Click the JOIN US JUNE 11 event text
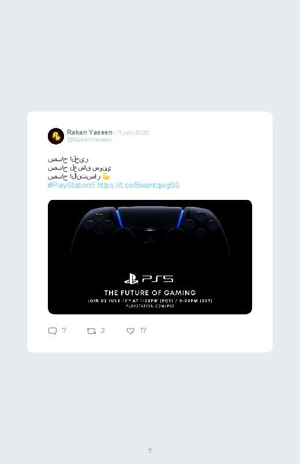 150,300
